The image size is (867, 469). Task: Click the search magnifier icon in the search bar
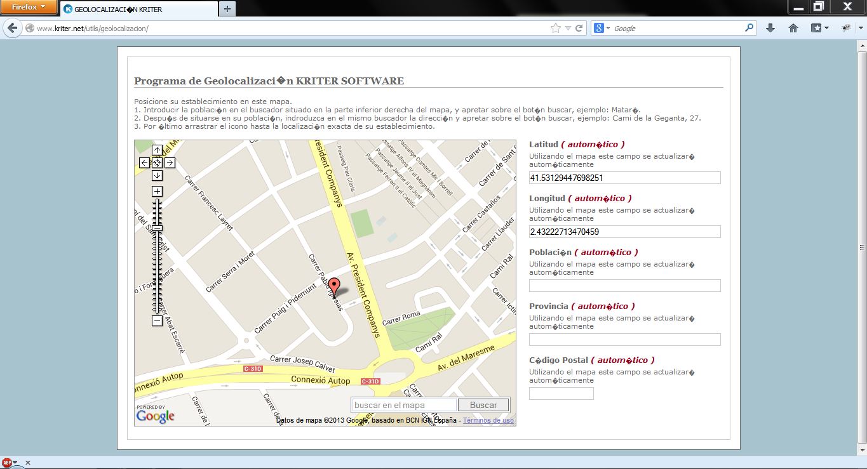tap(749, 28)
